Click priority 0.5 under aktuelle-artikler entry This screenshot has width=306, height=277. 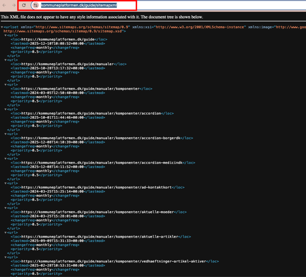tap(35, 249)
